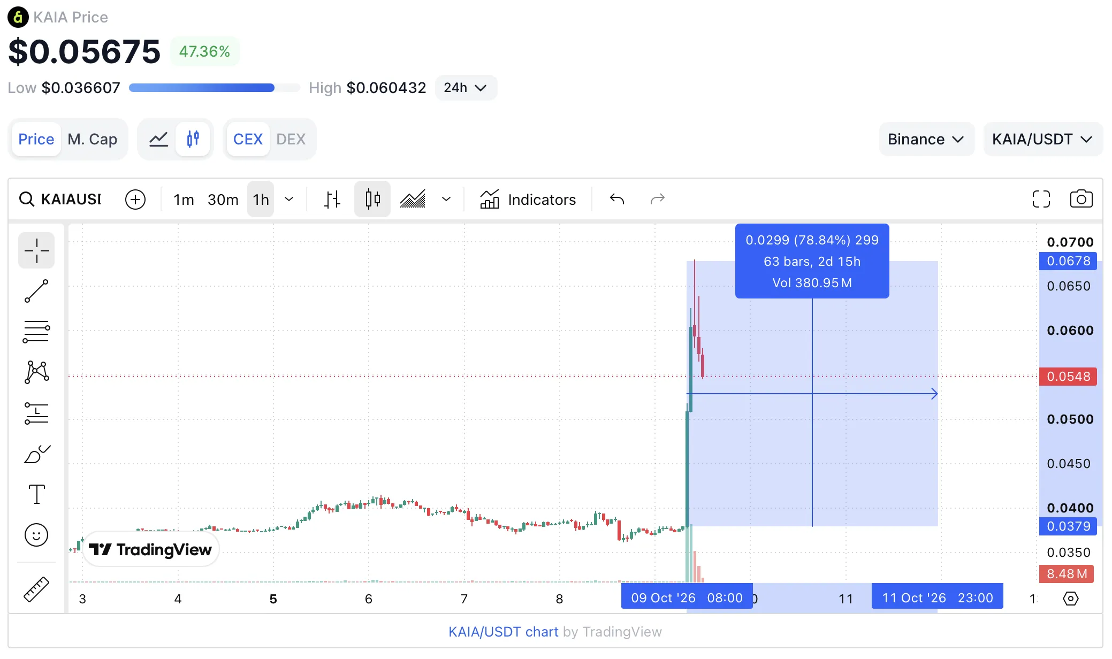Image resolution: width=1112 pixels, height=659 pixels.
Task: Select the crosshair cursor tool
Action: [36, 250]
